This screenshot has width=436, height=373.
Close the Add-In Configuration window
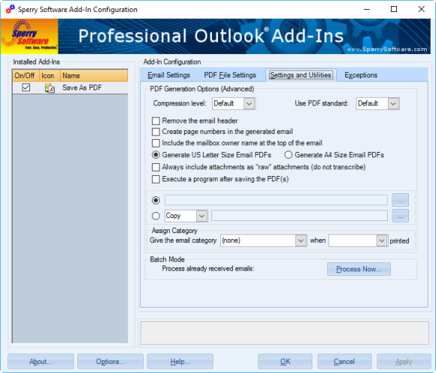(421, 9)
